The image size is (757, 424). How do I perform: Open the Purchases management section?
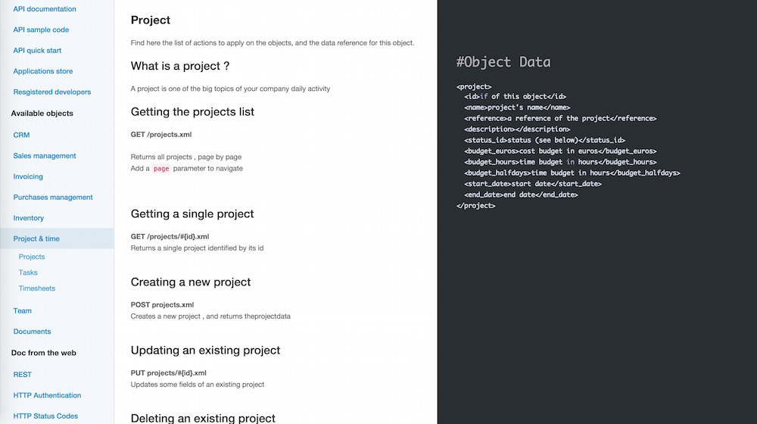coord(53,197)
